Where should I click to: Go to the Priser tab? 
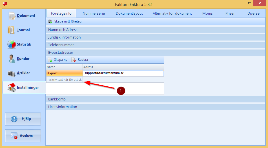(x=230, y=13)
